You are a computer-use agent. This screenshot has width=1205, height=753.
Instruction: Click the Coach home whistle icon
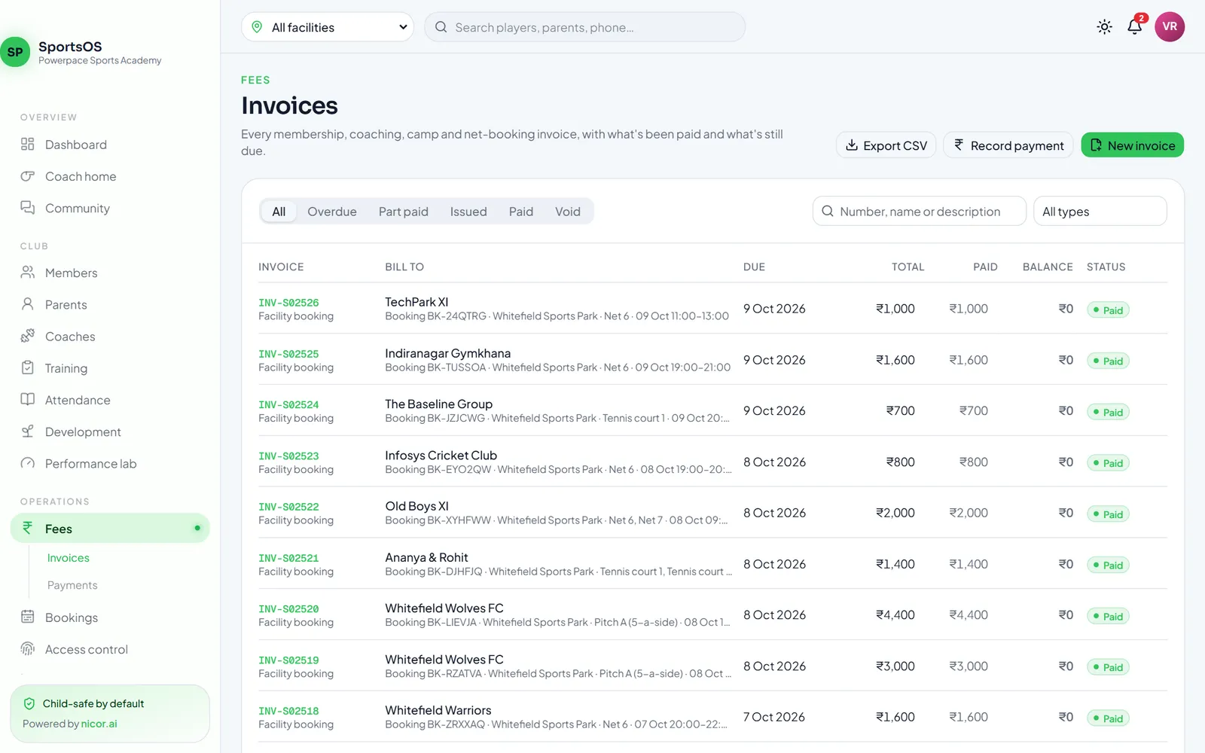[x=28, y=176]
